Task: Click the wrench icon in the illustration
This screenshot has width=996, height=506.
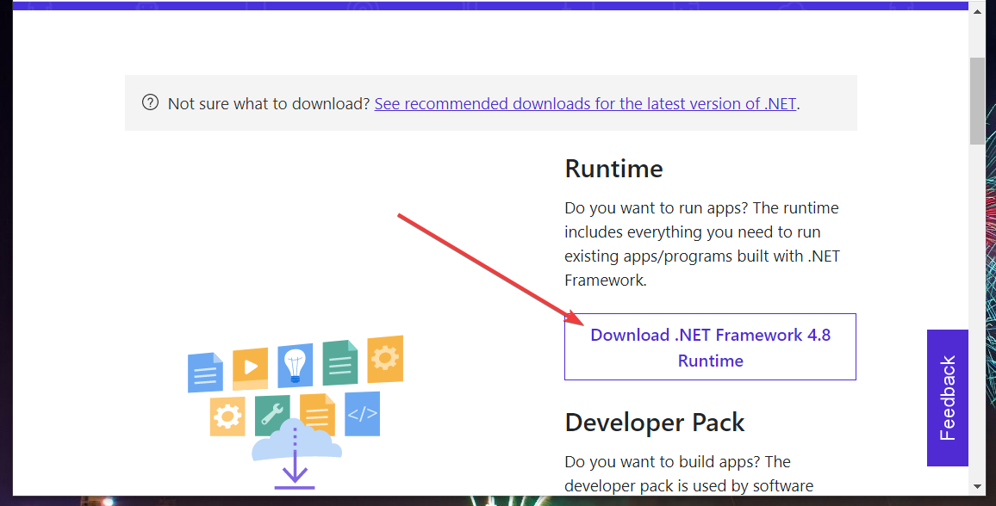Action: pyautogui.click(x=272, y=416)
